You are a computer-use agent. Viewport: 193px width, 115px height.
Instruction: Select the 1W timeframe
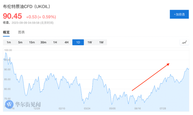click(90, 42)
